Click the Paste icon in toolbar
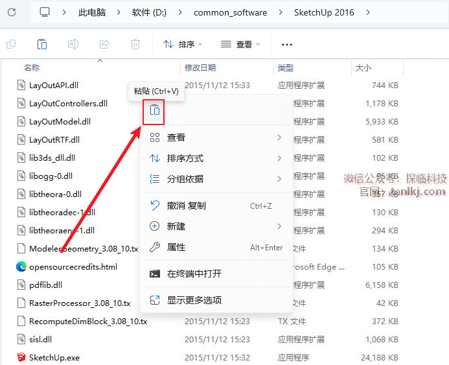 coord(42,44)
